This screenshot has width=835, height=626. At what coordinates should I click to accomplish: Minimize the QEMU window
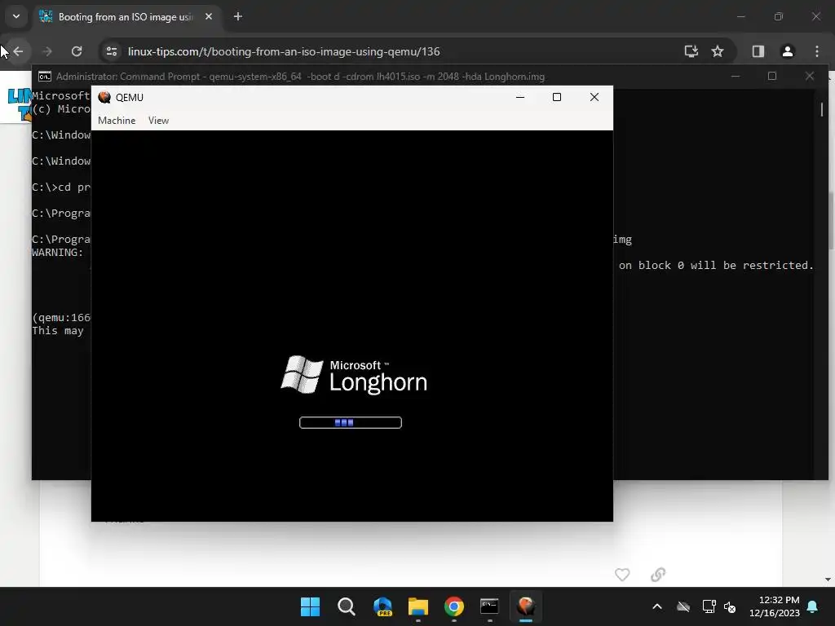pyautogui.click(x=520, y=97)
